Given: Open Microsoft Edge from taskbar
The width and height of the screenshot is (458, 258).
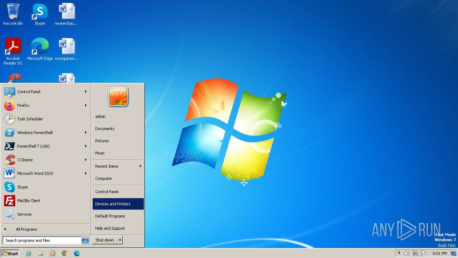Looking at the screenshot, I should pos(77,253).
